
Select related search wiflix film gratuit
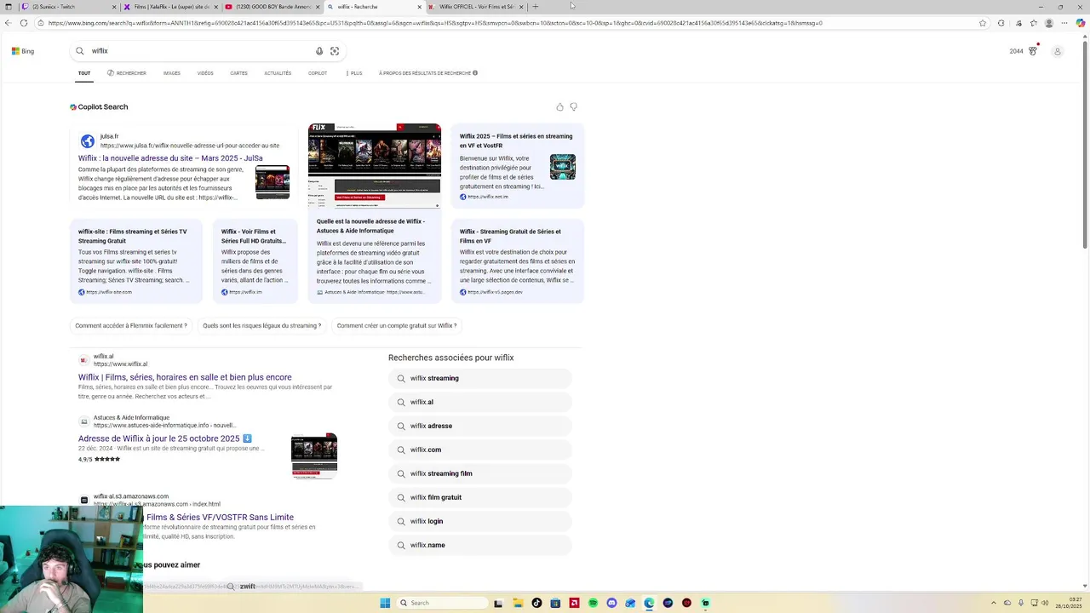pos(480,497)
